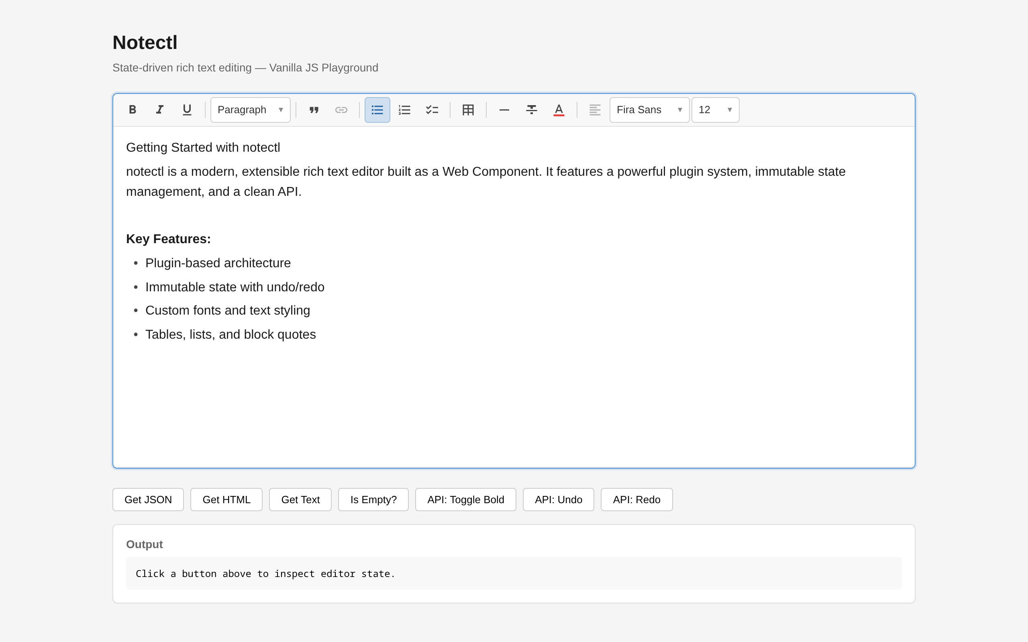The height and width of the screenshot is (642, 1028).
Task: Apply strikethrough formatting icon
Action: tap(531, 110)
